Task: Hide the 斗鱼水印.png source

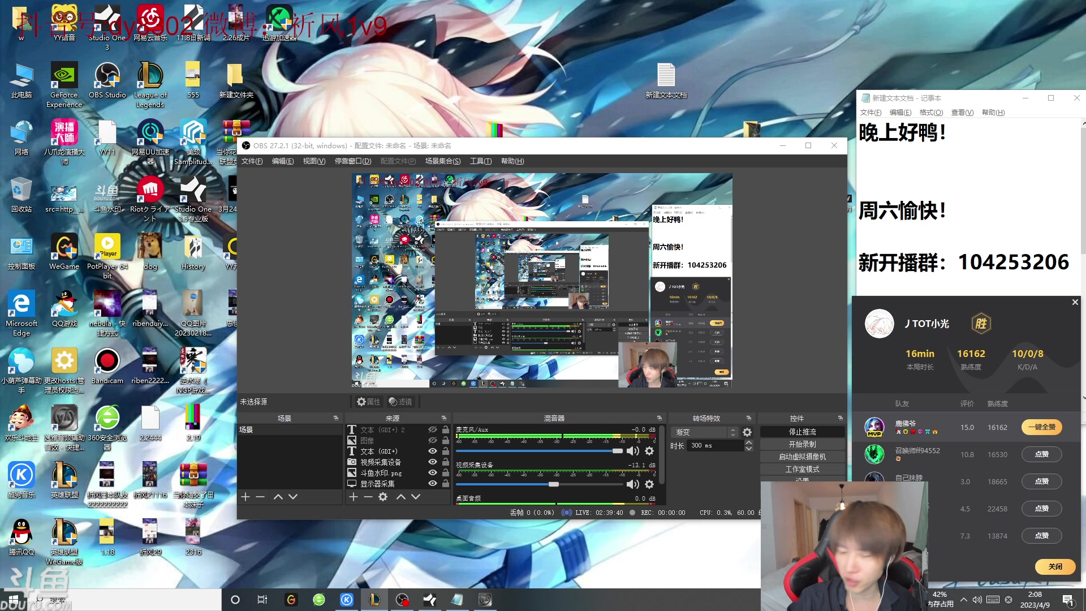Action: point(433,473)
